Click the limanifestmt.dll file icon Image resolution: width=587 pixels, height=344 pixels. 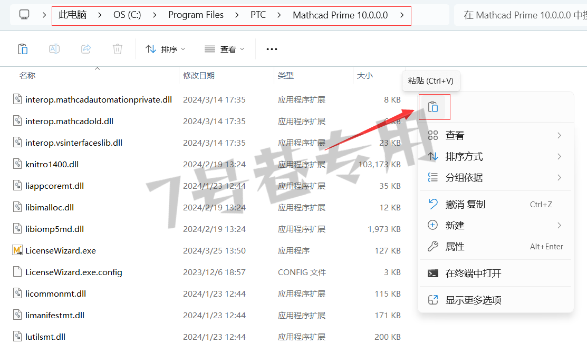(17, 315)
